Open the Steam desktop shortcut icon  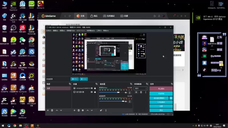13,53
